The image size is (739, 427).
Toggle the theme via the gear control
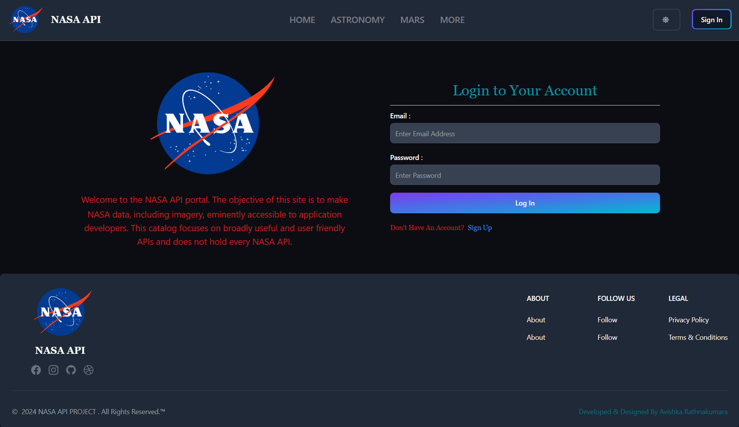(666, 19)
